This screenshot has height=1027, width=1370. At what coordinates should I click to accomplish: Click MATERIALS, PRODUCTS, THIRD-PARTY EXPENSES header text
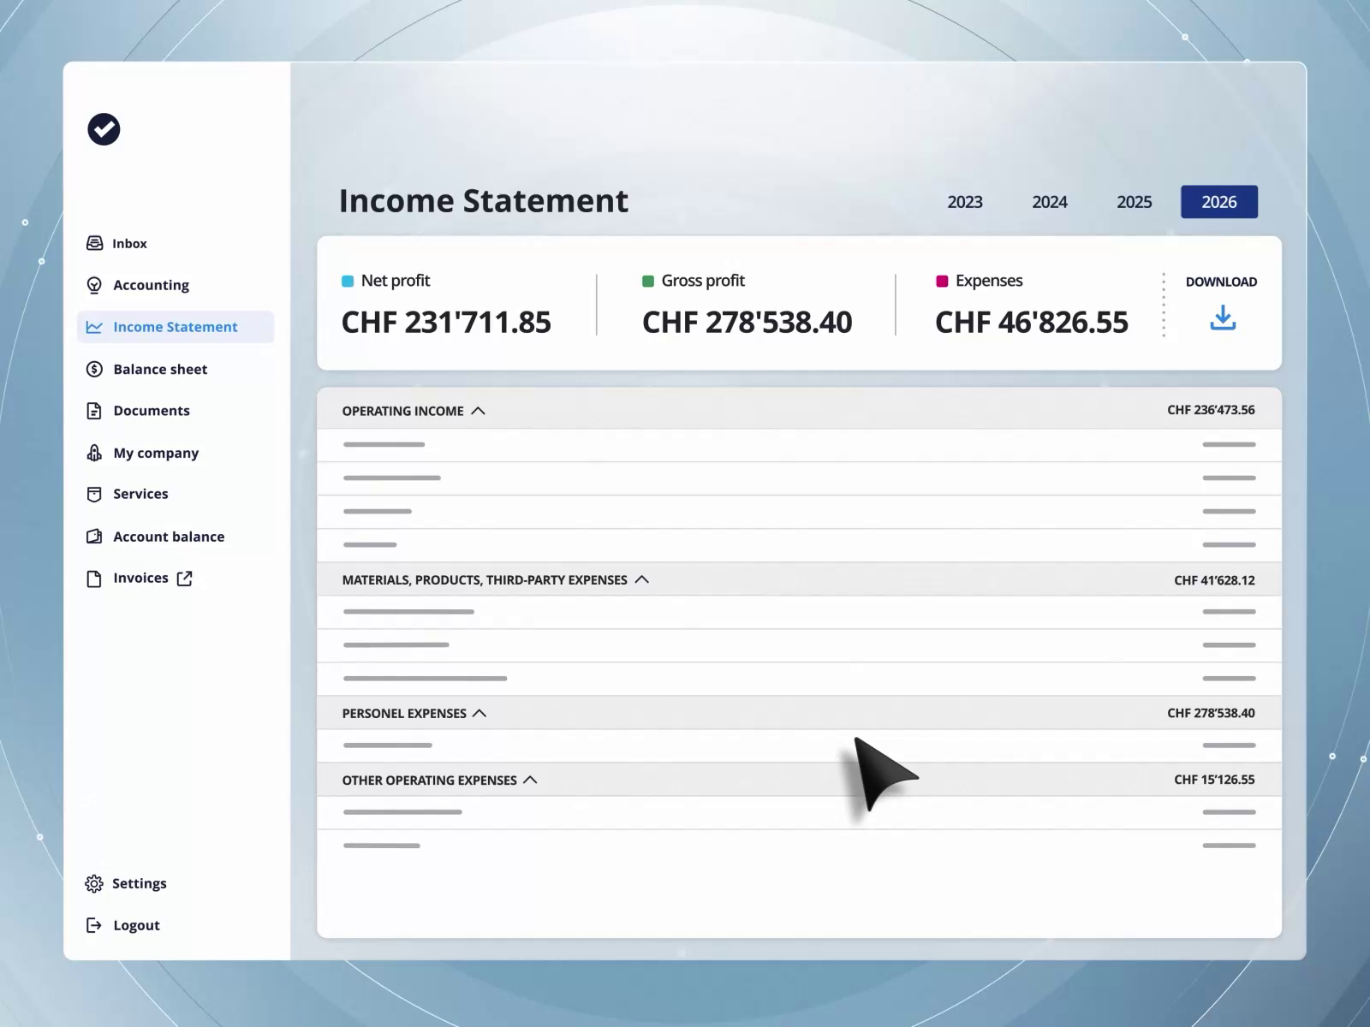click(x=485, y=580)
